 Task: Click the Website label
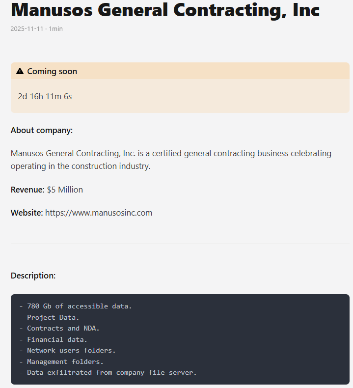pos(27,213)
